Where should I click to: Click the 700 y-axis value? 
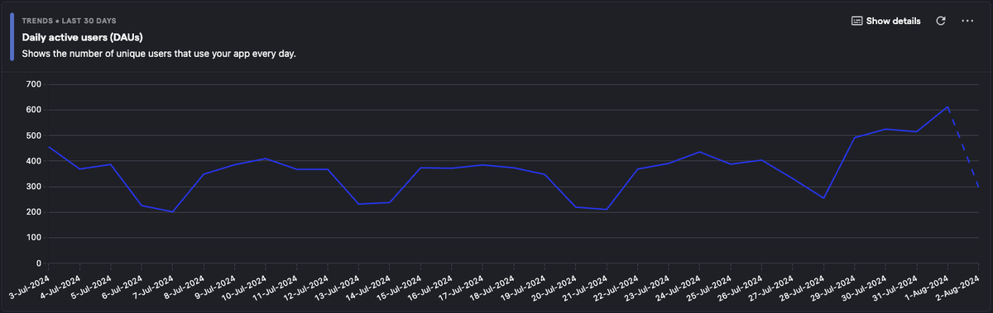[x=34, y=84]
